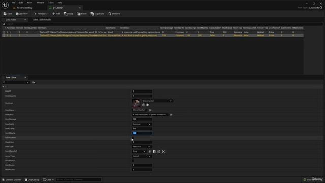Open text options flag next to ItemName
Screen dimensions: 325x183
click(x=150, y=110)
